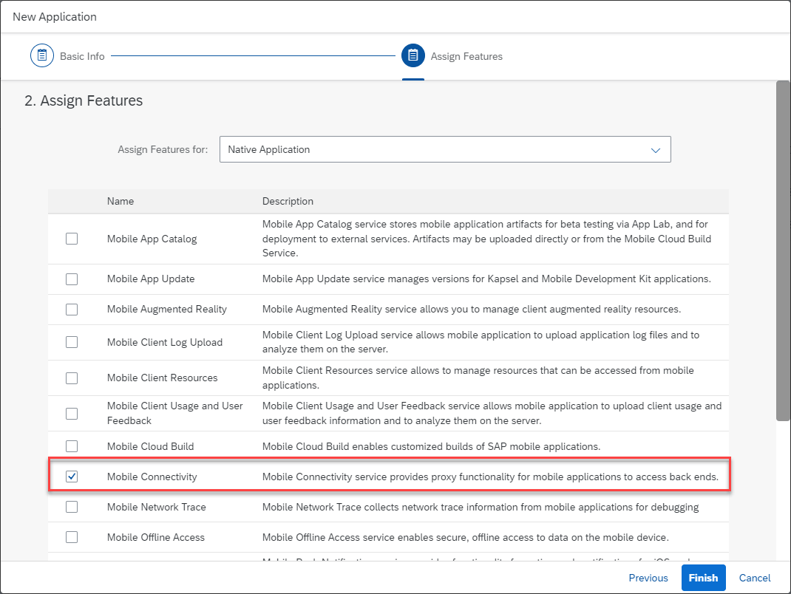Viewport: 791px width, 594px height.
Task: Click Previous to go back
Action: [648, 578]
